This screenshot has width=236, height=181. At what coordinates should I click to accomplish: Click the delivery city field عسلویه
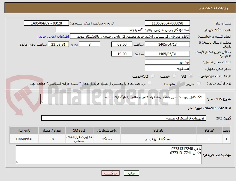pos(167,68)
